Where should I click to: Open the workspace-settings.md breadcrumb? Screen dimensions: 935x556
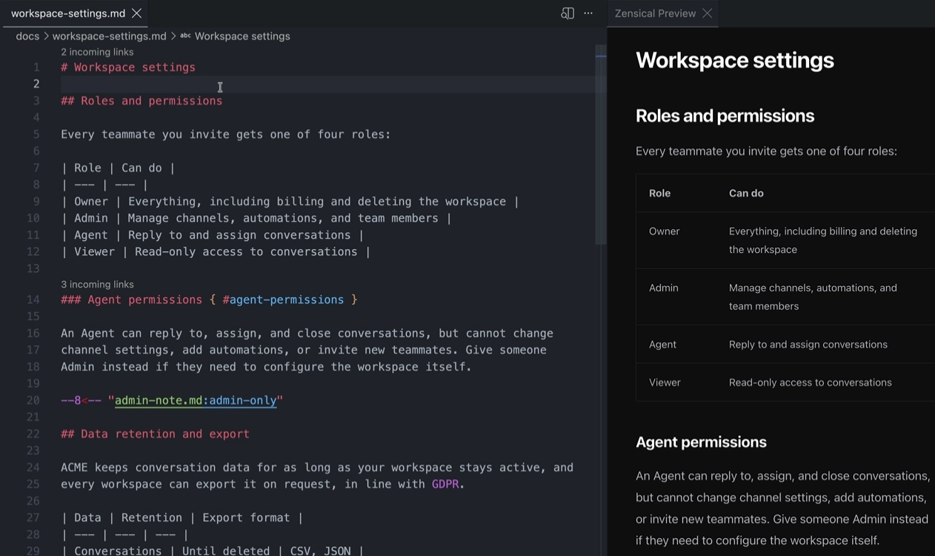coord(109,36)
